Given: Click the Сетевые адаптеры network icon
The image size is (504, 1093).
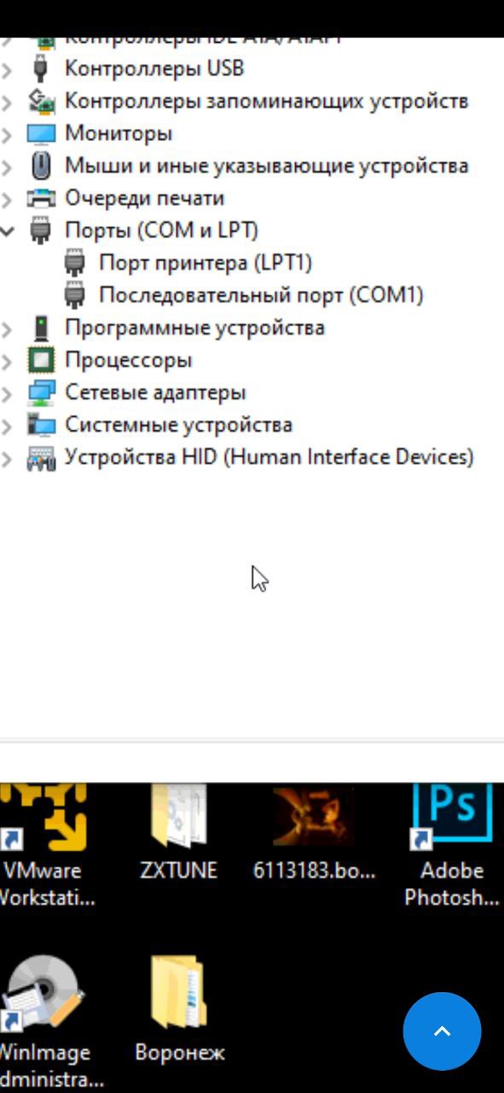Looking at the screenshot, I should click(41, 393).
